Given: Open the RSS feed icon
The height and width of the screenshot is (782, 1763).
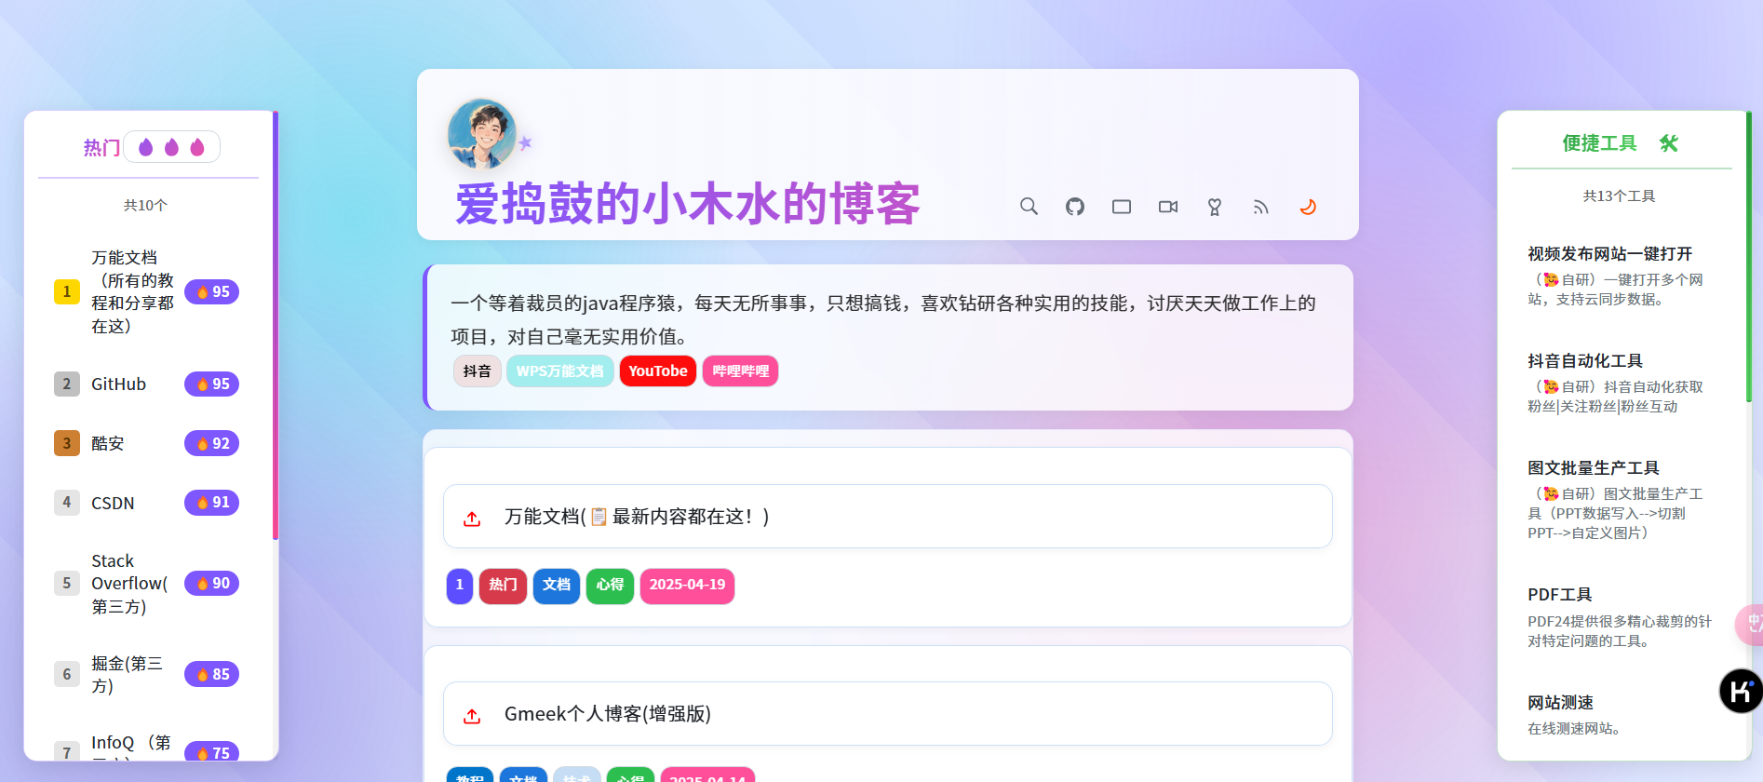Looking at the screenshot, I should 1261,207.
